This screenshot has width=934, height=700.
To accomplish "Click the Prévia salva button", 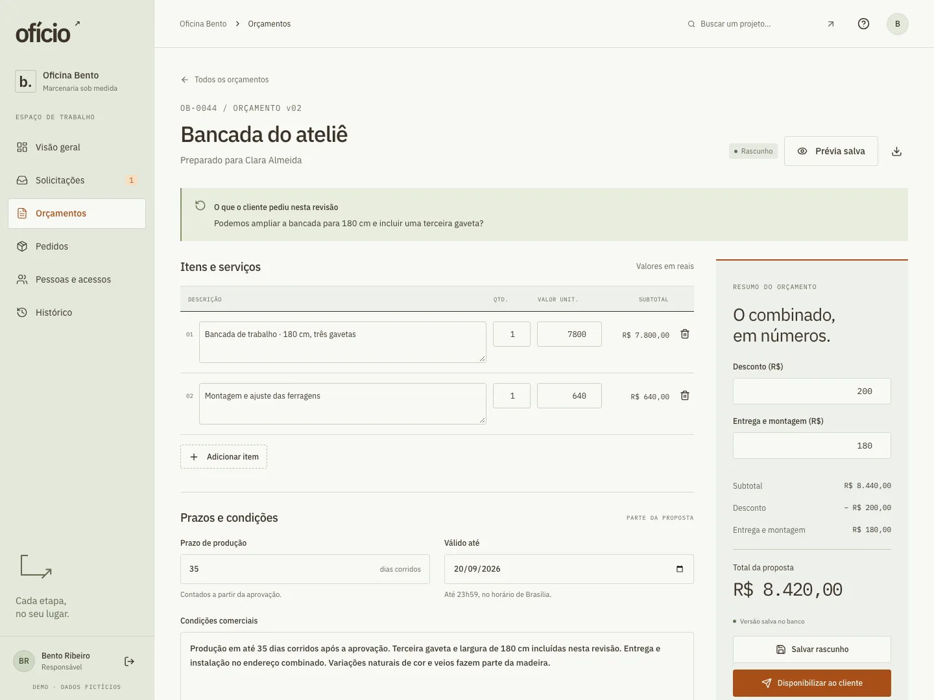I will tap(831, 151).
